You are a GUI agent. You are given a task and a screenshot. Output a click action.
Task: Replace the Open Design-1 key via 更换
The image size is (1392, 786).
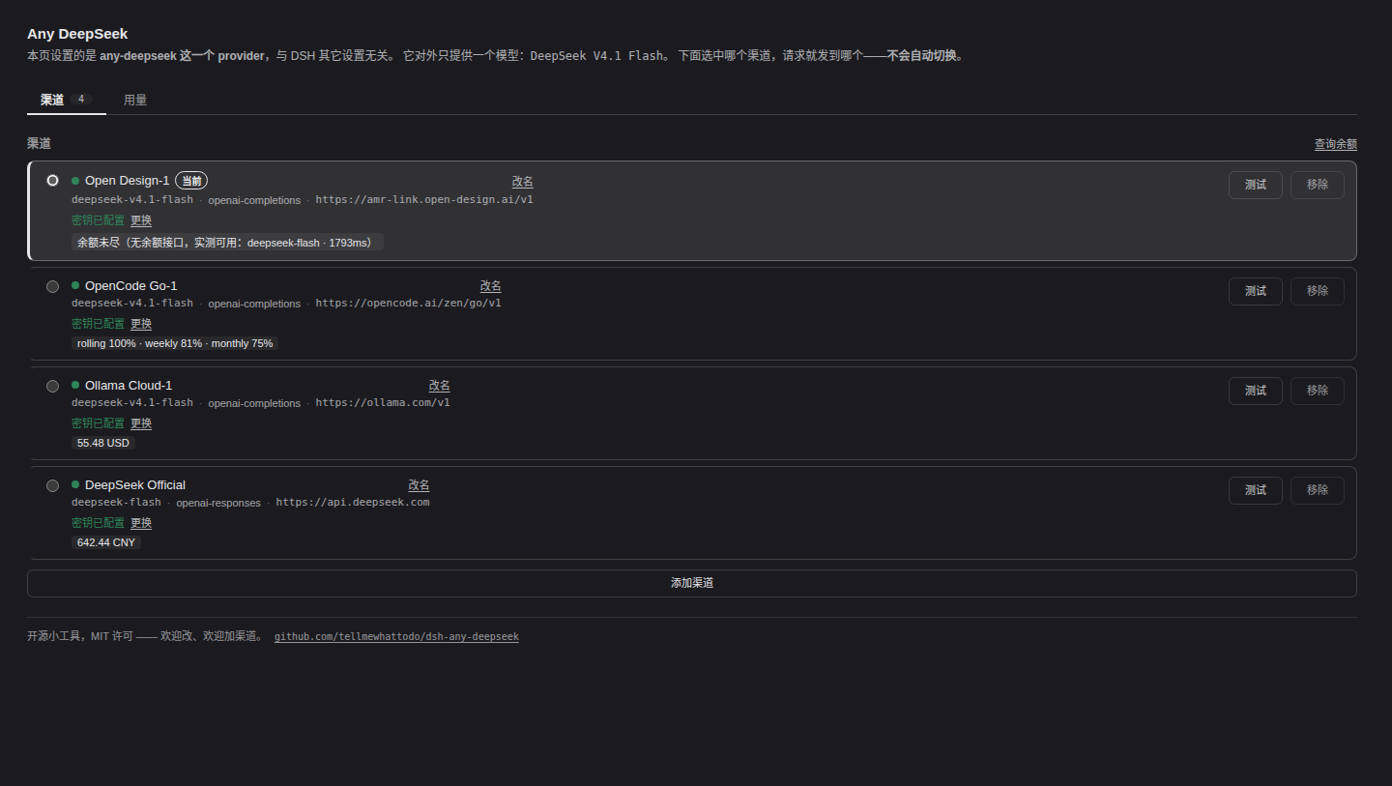coord(141,220)
